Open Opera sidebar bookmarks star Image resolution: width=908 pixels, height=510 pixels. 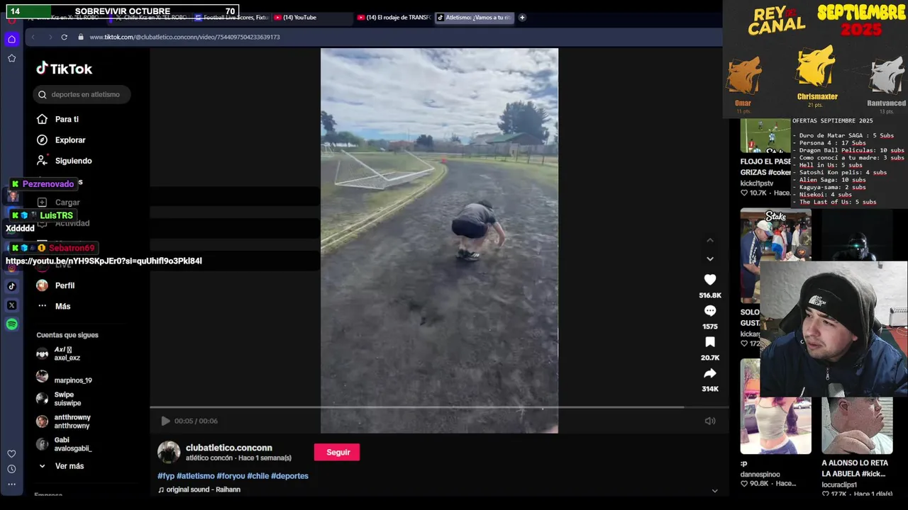click(11, 58)
